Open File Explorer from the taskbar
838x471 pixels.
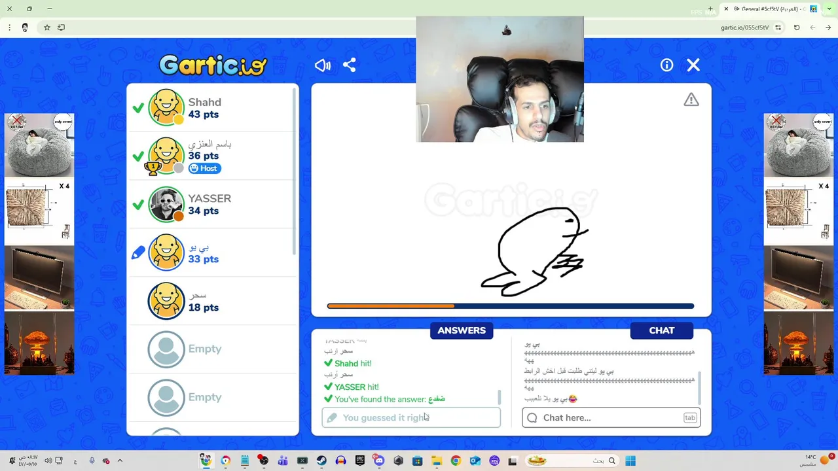(x=437, y=461)
